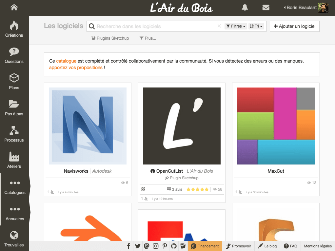
Task: Open the 3 avis reviews on OpenCutList
Action: (x=175, y=189)
